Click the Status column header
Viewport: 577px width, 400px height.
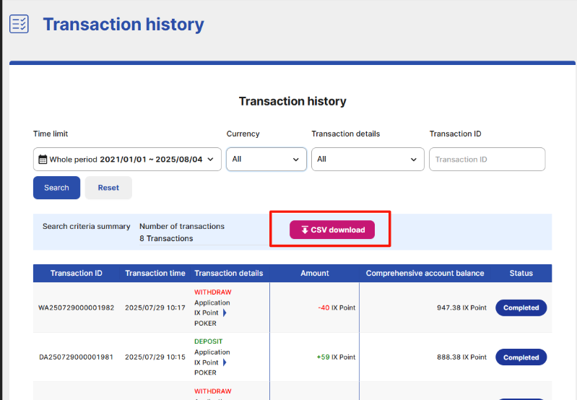tap(521, 273)
